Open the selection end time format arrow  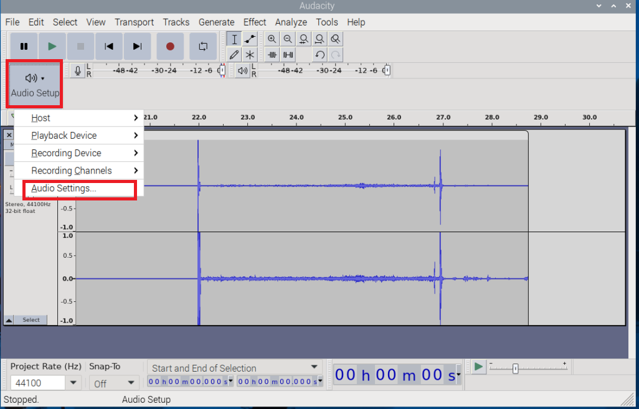(320, 382)
